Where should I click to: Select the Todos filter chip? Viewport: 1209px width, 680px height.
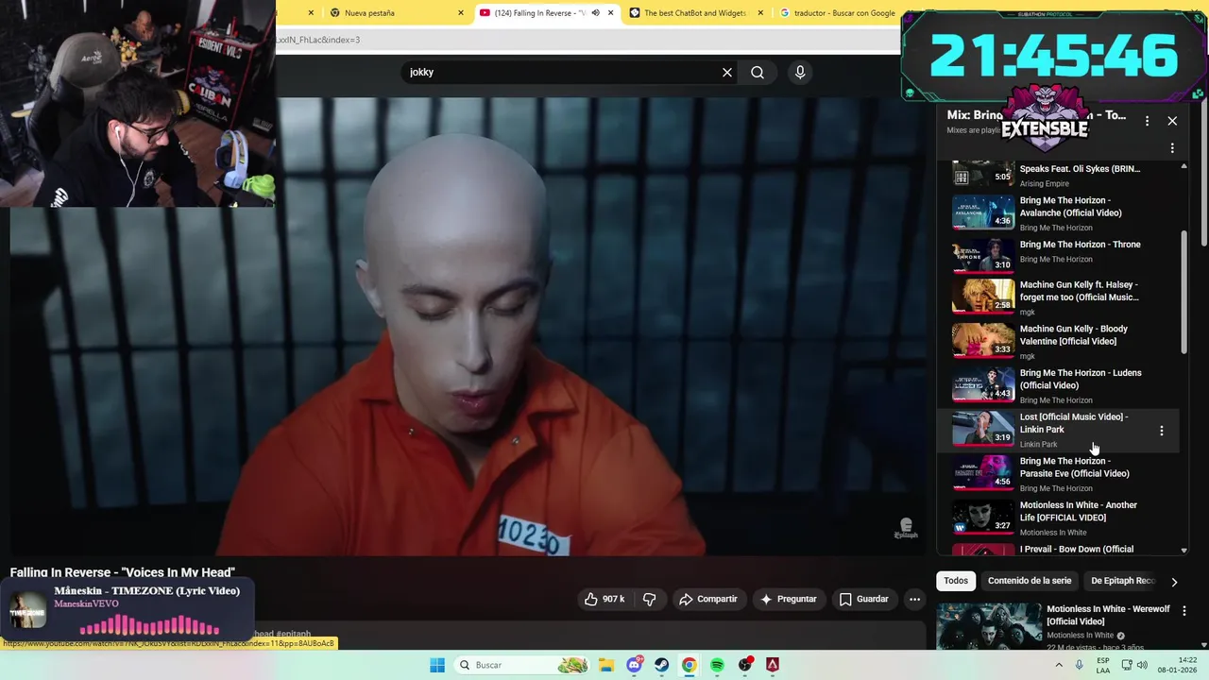956,581
